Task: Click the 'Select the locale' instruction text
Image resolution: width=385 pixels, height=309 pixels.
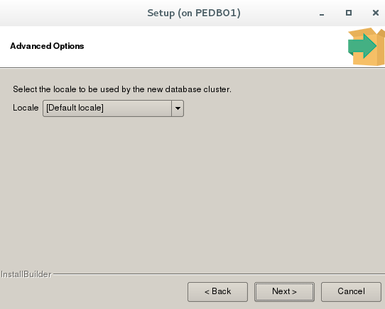Action: (122, 89)
